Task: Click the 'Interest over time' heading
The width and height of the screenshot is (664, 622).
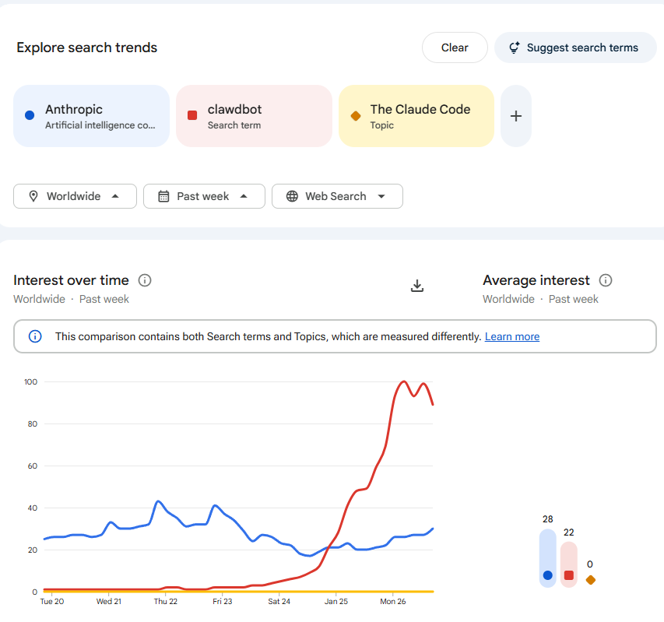Action: [71, 280]
